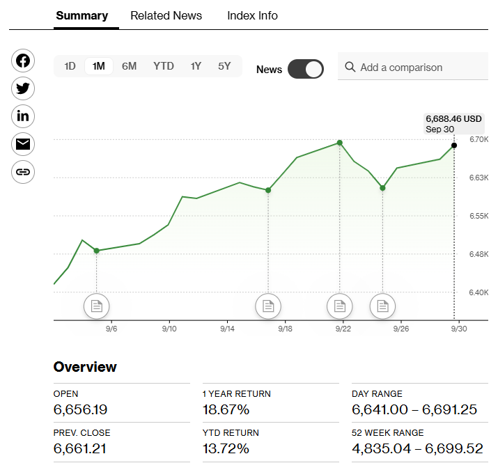The image size is (498, 463).
Task: Select the 6M time range
Action: (129, 66)
